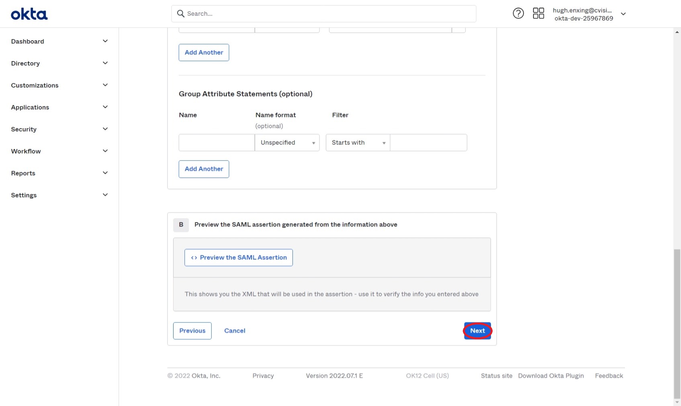Expand the Settings chevron in sidebar
The image size is (681, 406).
click(x=105, y=195)
